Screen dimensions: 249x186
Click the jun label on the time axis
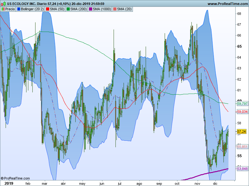point(102,184)
